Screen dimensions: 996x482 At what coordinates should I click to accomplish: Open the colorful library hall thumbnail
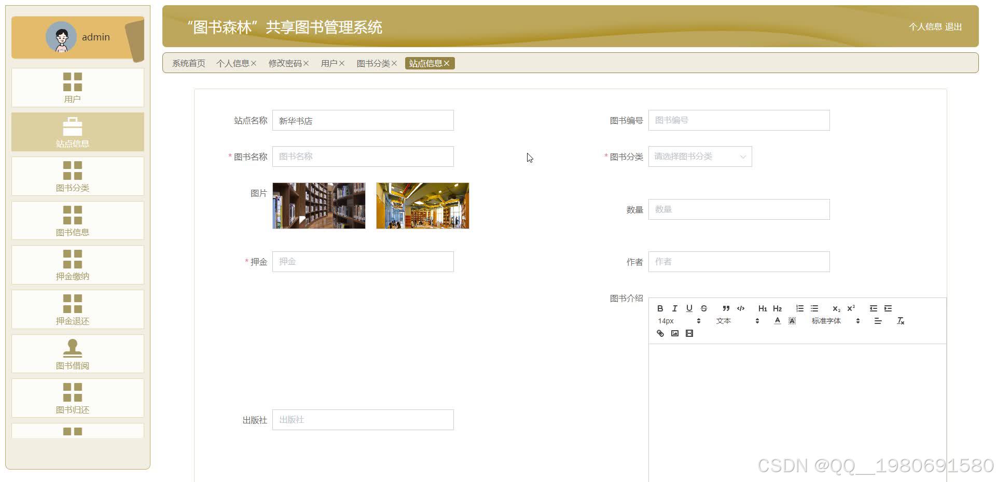coord(423,206)
